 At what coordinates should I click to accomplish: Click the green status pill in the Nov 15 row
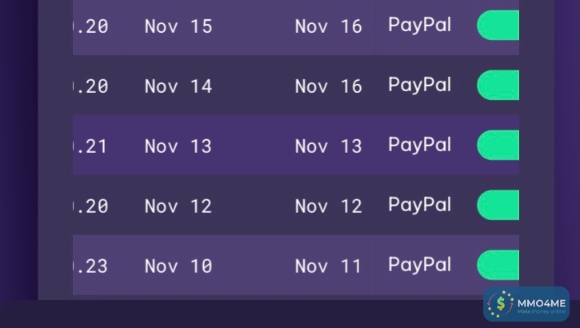[x=498, y=26]
